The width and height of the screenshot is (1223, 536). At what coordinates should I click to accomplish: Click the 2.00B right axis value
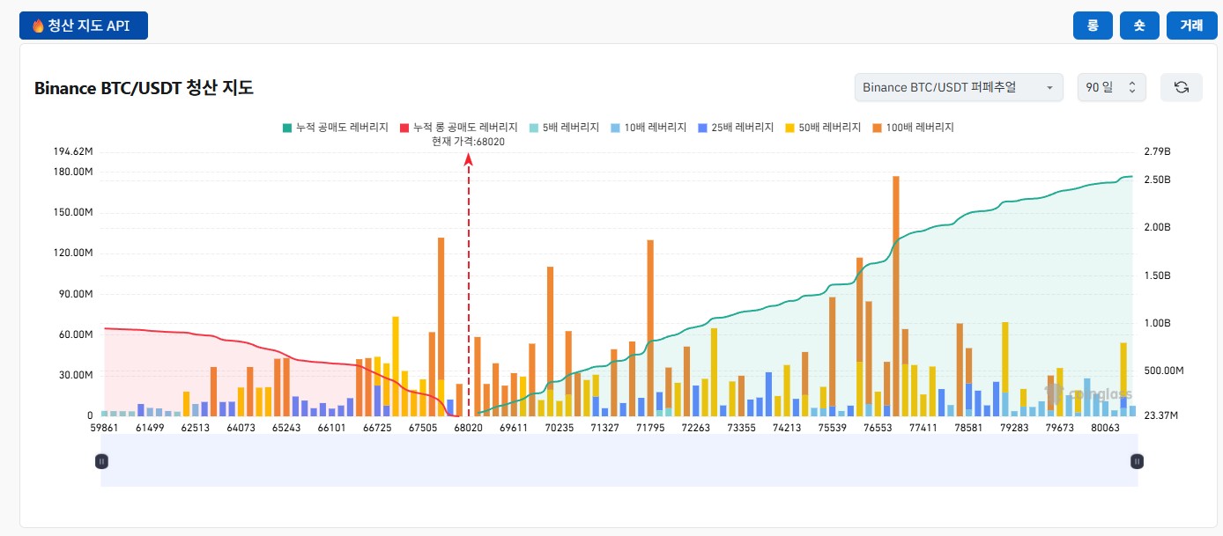click(1157, 227)
